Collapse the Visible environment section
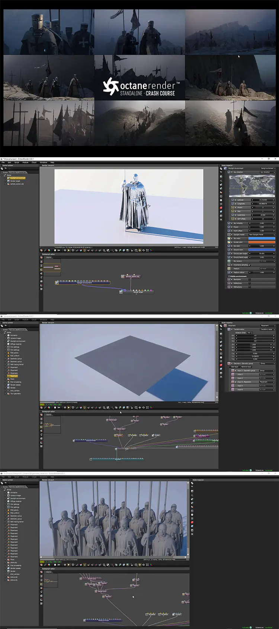This screenshot has height=629, width=279. pos(229,276)
